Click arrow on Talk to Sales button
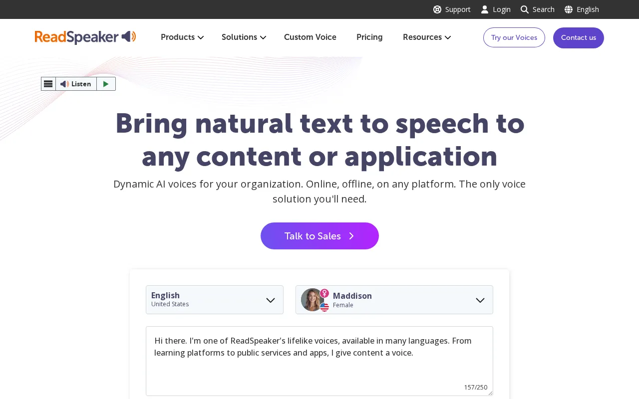The height and width of the screenshot is (399, 639). (351, 236)
